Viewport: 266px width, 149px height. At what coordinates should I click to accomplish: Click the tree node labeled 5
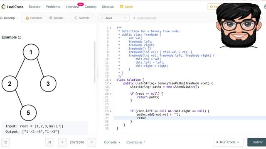pyautogui.click(x=28, y=113)
